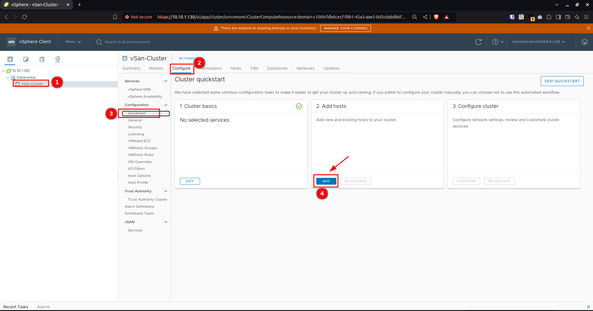The width and height of the screenshot is (593, 311).
Task: Open the Menu dropdown in vSphere header
Action: (x=73, y=42)
